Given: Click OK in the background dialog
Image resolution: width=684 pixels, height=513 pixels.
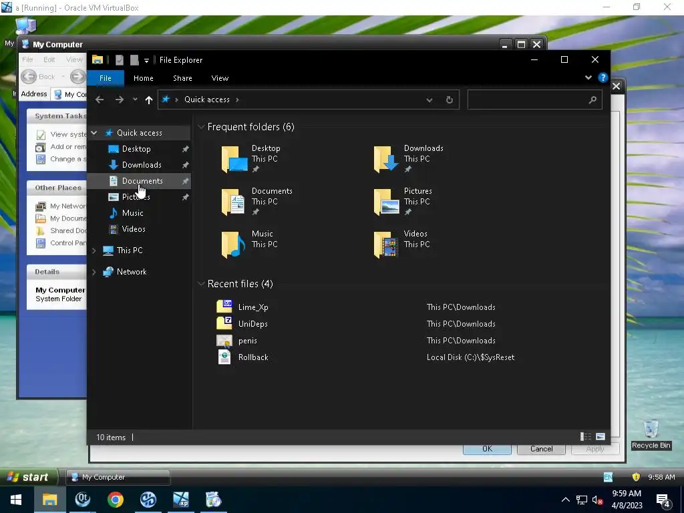Looking at the screenshot, I should tap(487, 450).
